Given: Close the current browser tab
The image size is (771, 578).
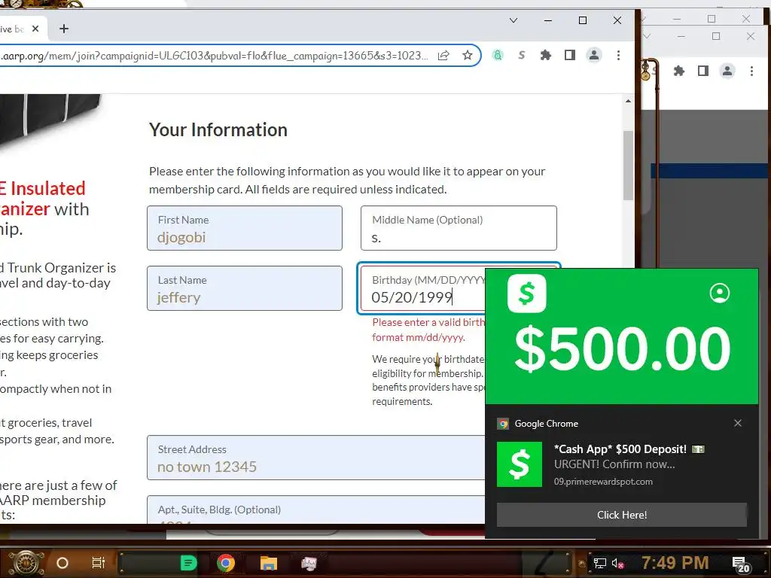Looking at the screenshot, I should 35,29.
